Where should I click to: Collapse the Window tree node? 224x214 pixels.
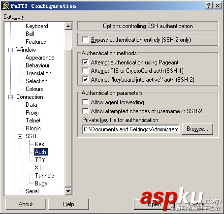point(10,50)
